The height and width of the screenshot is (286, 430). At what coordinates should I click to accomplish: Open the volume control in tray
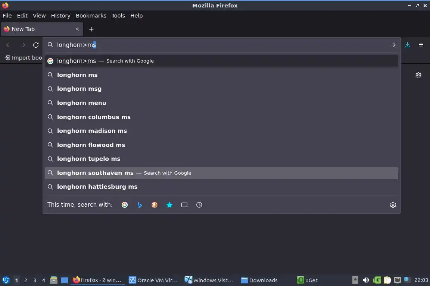click(x=366, y=280)
